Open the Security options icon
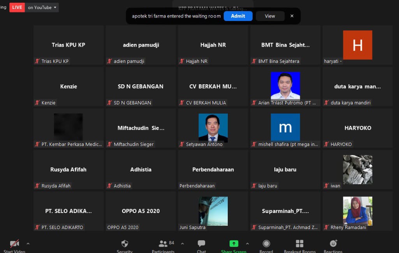 [x=125, y=244]
